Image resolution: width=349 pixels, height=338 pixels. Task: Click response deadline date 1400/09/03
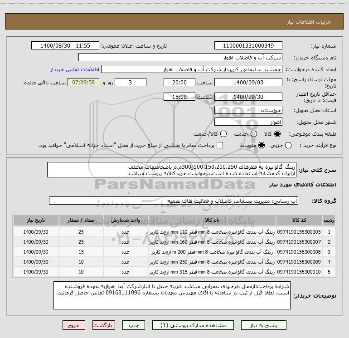[x=248, y=83]
